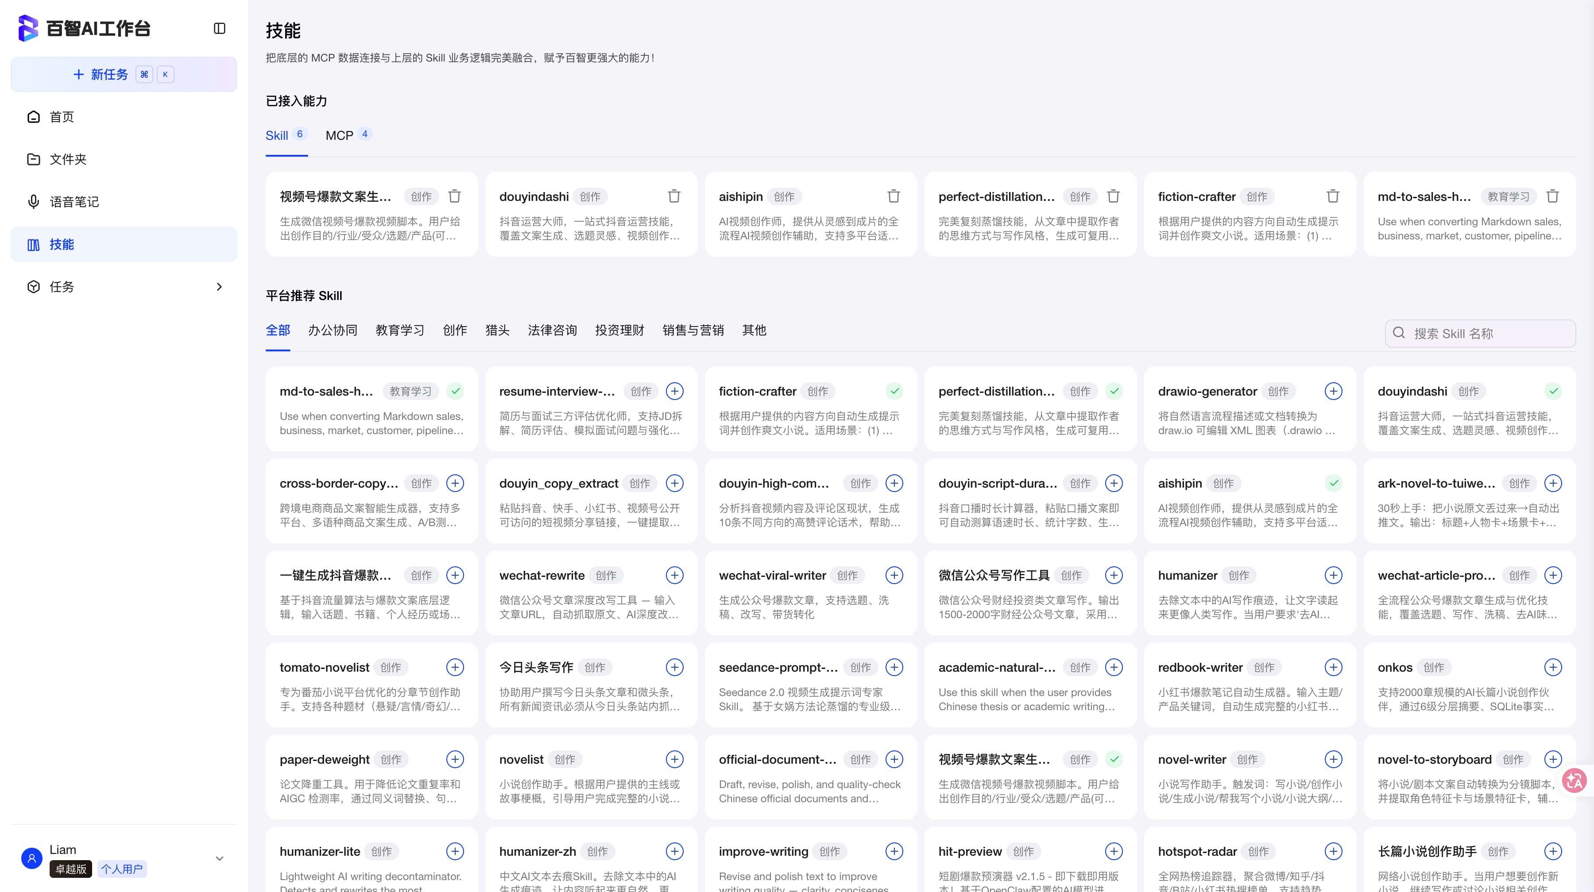Toggle installed check on recommended 视频号爆款文案生
The width and height of the screenshot is (1594, 892).
[1114, 760]
